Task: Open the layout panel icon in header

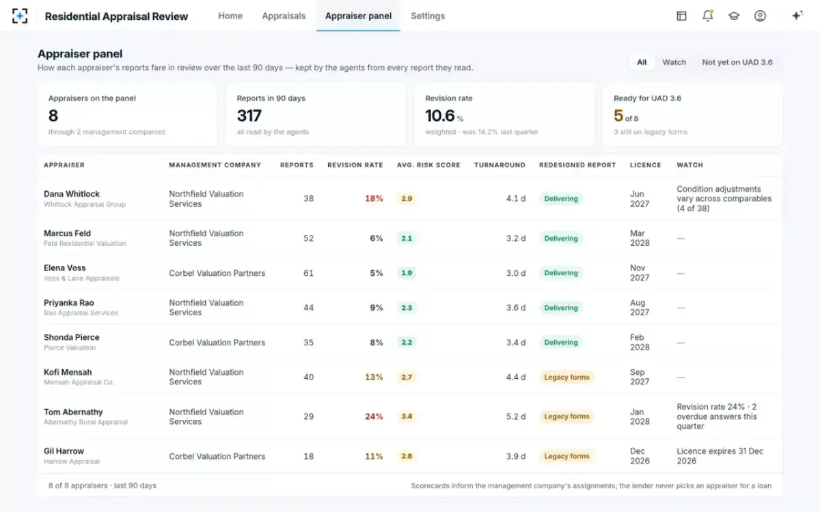Action: [x=681, y=16]
